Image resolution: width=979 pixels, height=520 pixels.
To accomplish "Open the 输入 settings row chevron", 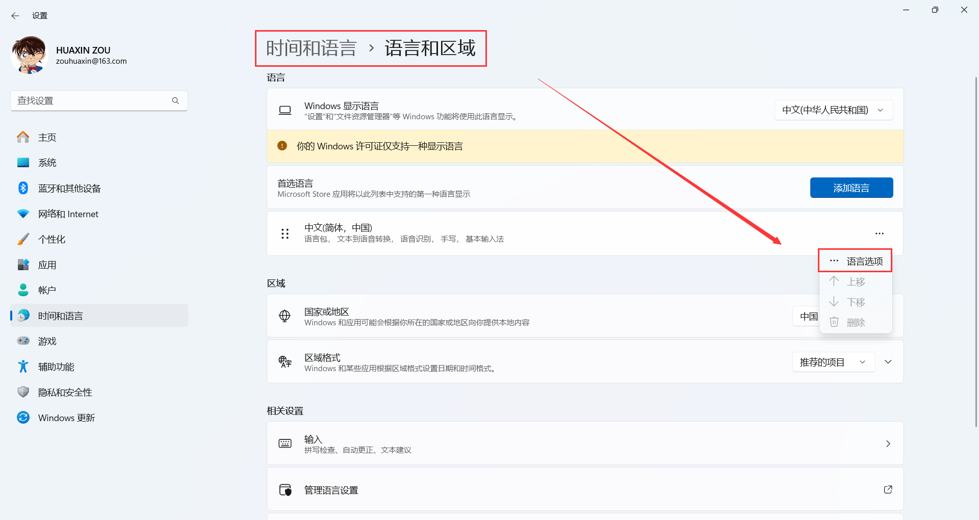I will click(888, 444).
